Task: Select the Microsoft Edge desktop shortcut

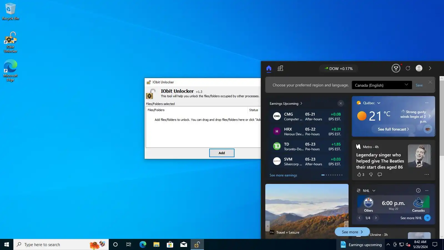Action: (11, 71)
